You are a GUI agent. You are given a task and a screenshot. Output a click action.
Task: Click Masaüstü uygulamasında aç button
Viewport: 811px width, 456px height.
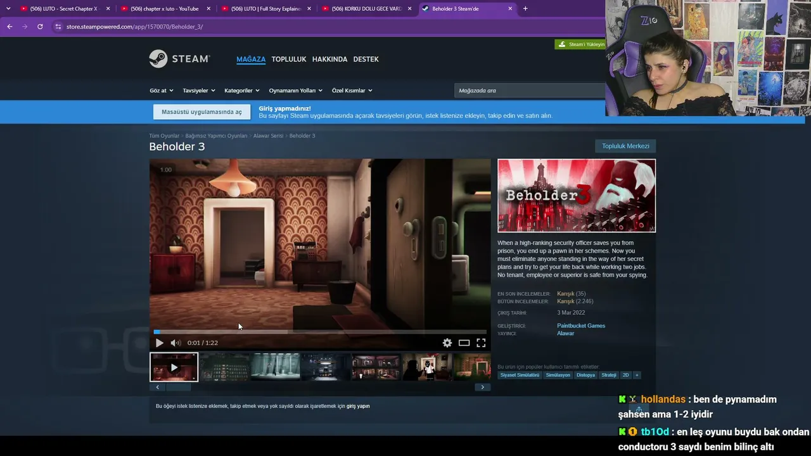(201, 112)
